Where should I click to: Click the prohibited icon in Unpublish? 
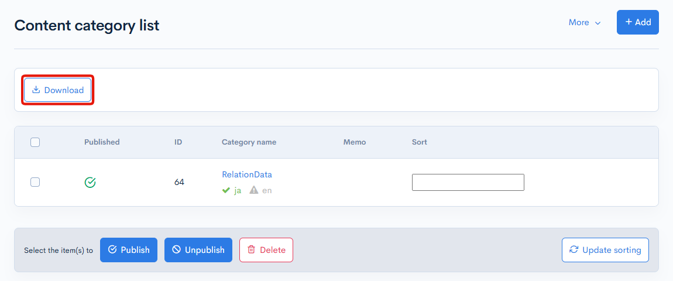click(x=177, y=250)
